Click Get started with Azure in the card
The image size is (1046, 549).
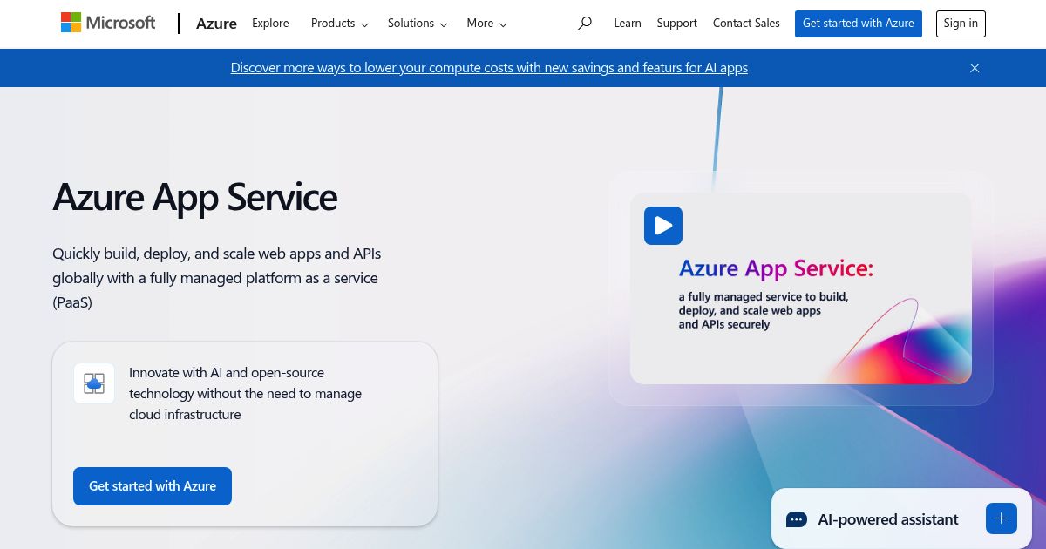click(153, 486)
